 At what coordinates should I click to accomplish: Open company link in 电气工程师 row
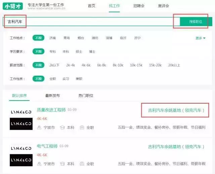pyautogui.click(x=176, y=147)
